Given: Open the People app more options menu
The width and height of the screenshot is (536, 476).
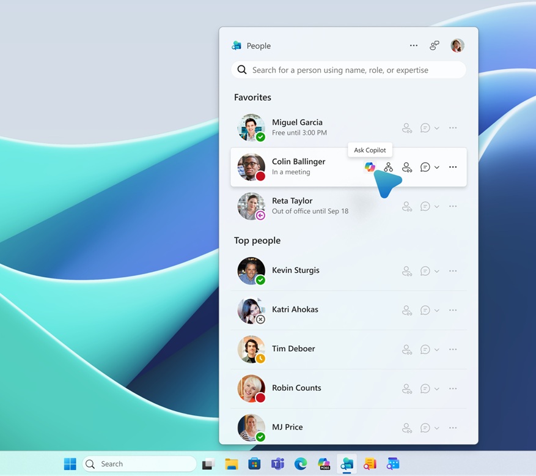Looking at the screenshot, I should (x=414, y=46).
